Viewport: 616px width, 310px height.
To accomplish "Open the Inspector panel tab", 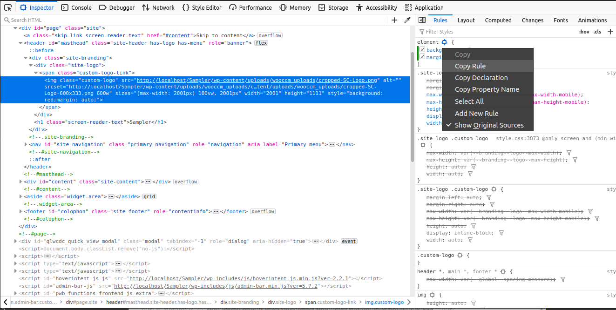I will click(x=37, y=7).
